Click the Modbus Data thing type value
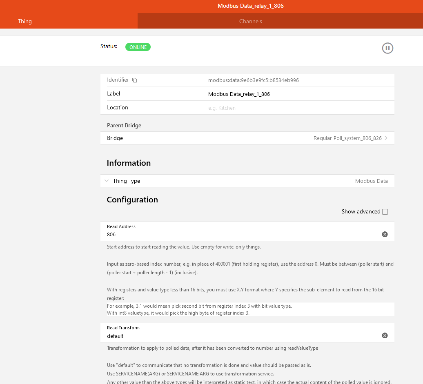This screenshot has height=384, width=423. tap(371, 181)
